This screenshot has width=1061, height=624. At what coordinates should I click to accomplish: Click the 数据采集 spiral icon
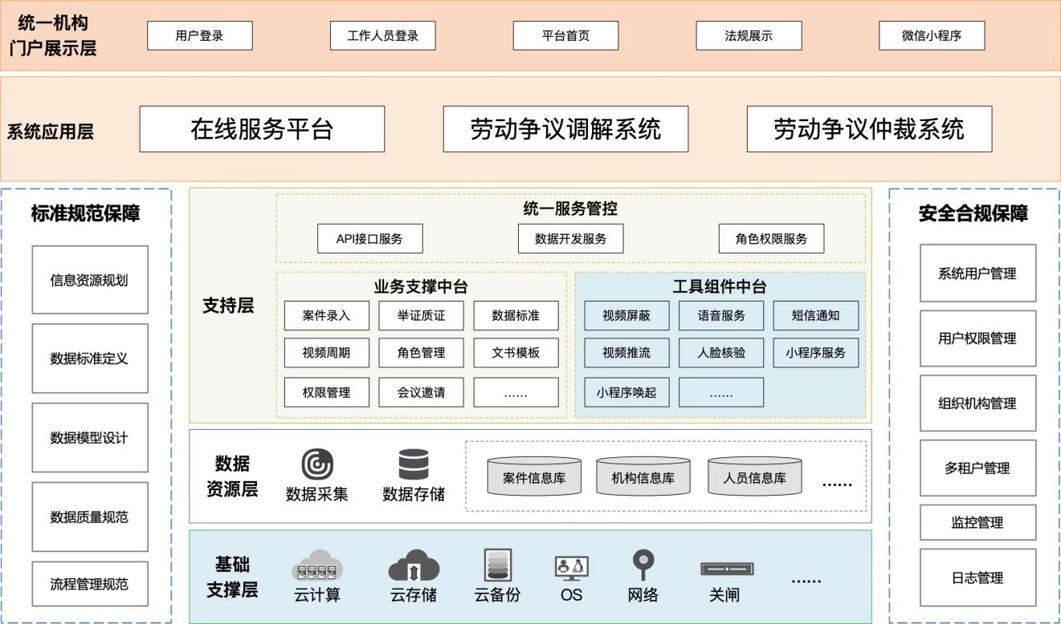tap(317, 464)
